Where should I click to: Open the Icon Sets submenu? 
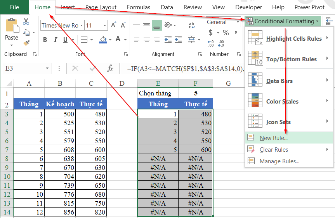[x=289, y=122]
